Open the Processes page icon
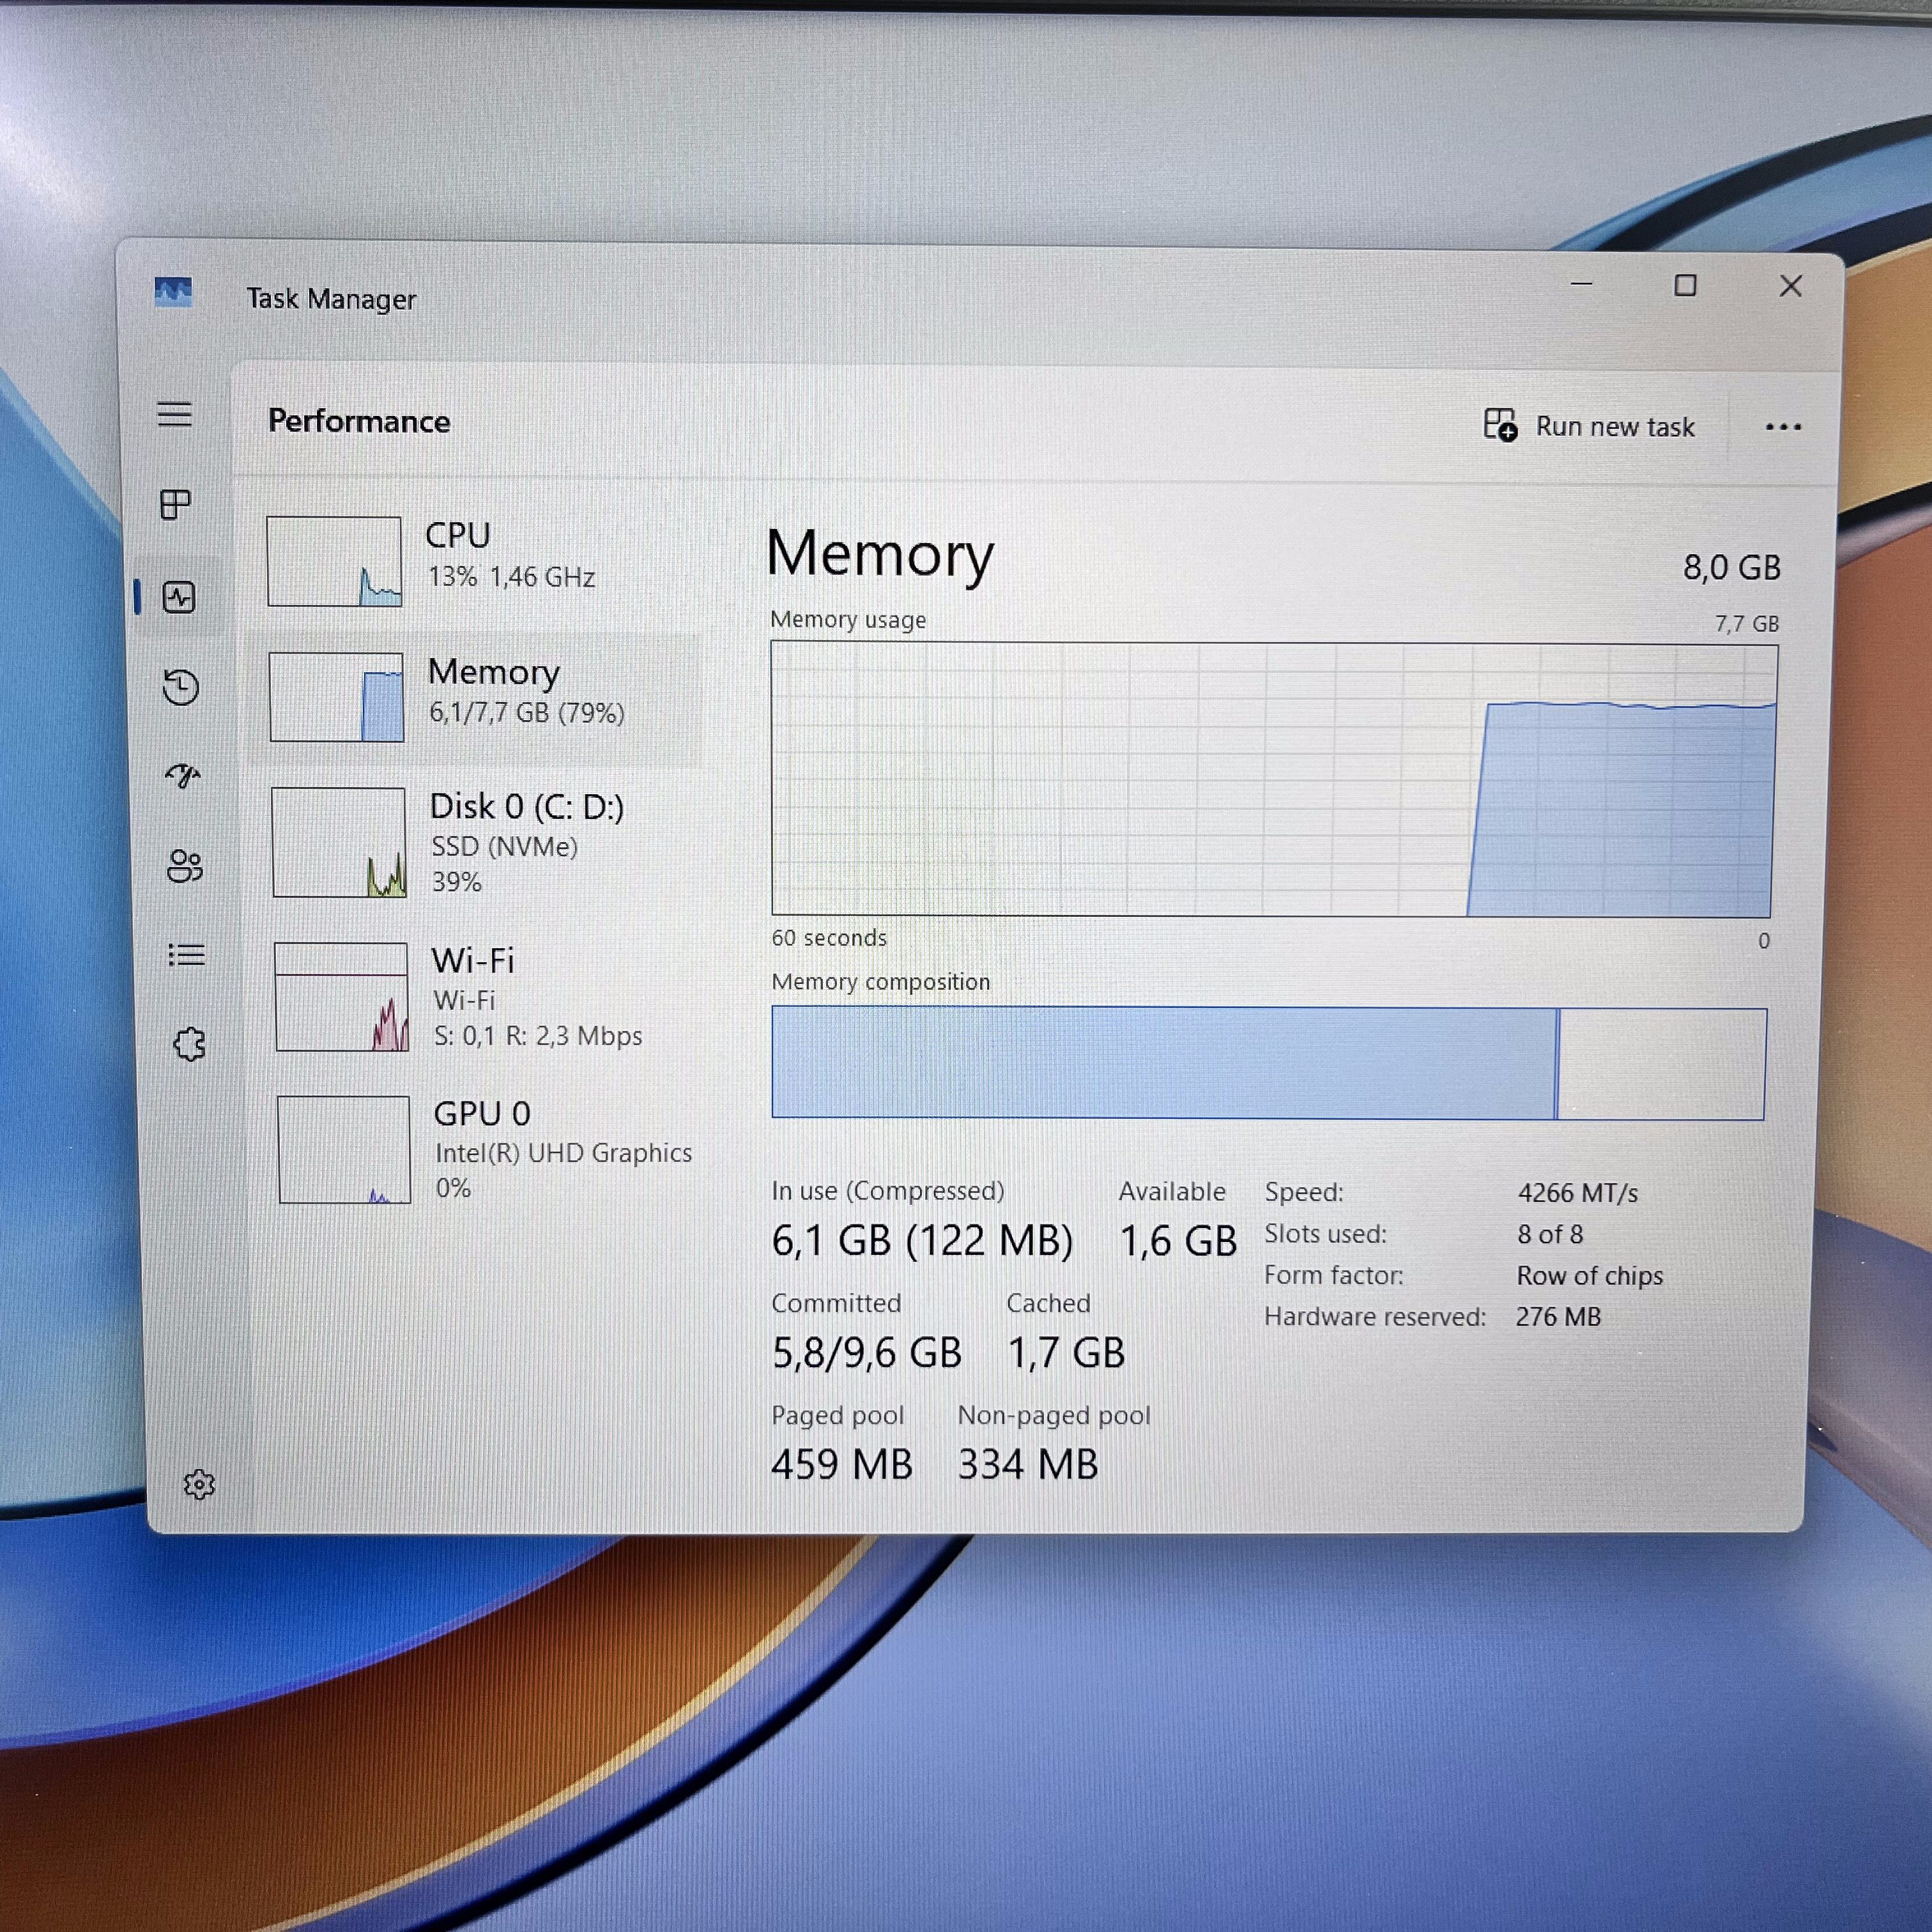The image size is (1932, 1932). tap(176, 504)
